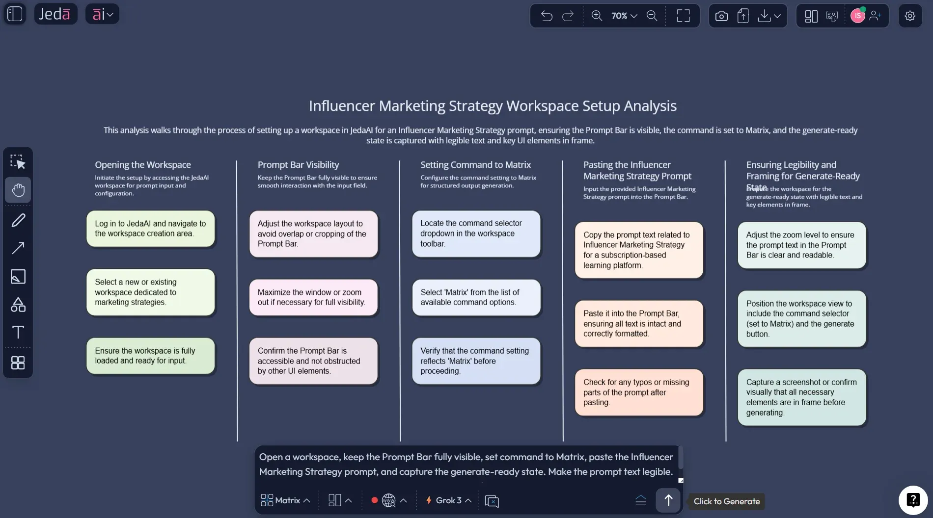Toggle the left sidebar panel
Image resolution: width=933 pixels, height=518 pixels.
point(15,14)
